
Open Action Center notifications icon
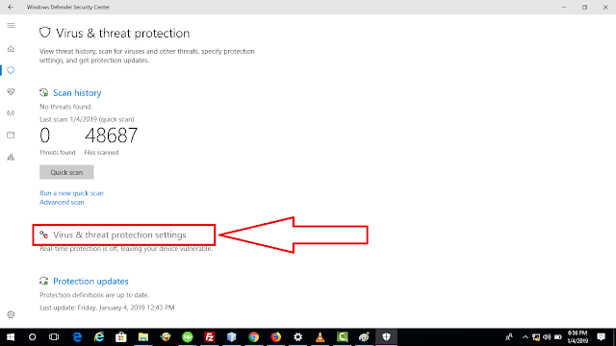[601, 337]
